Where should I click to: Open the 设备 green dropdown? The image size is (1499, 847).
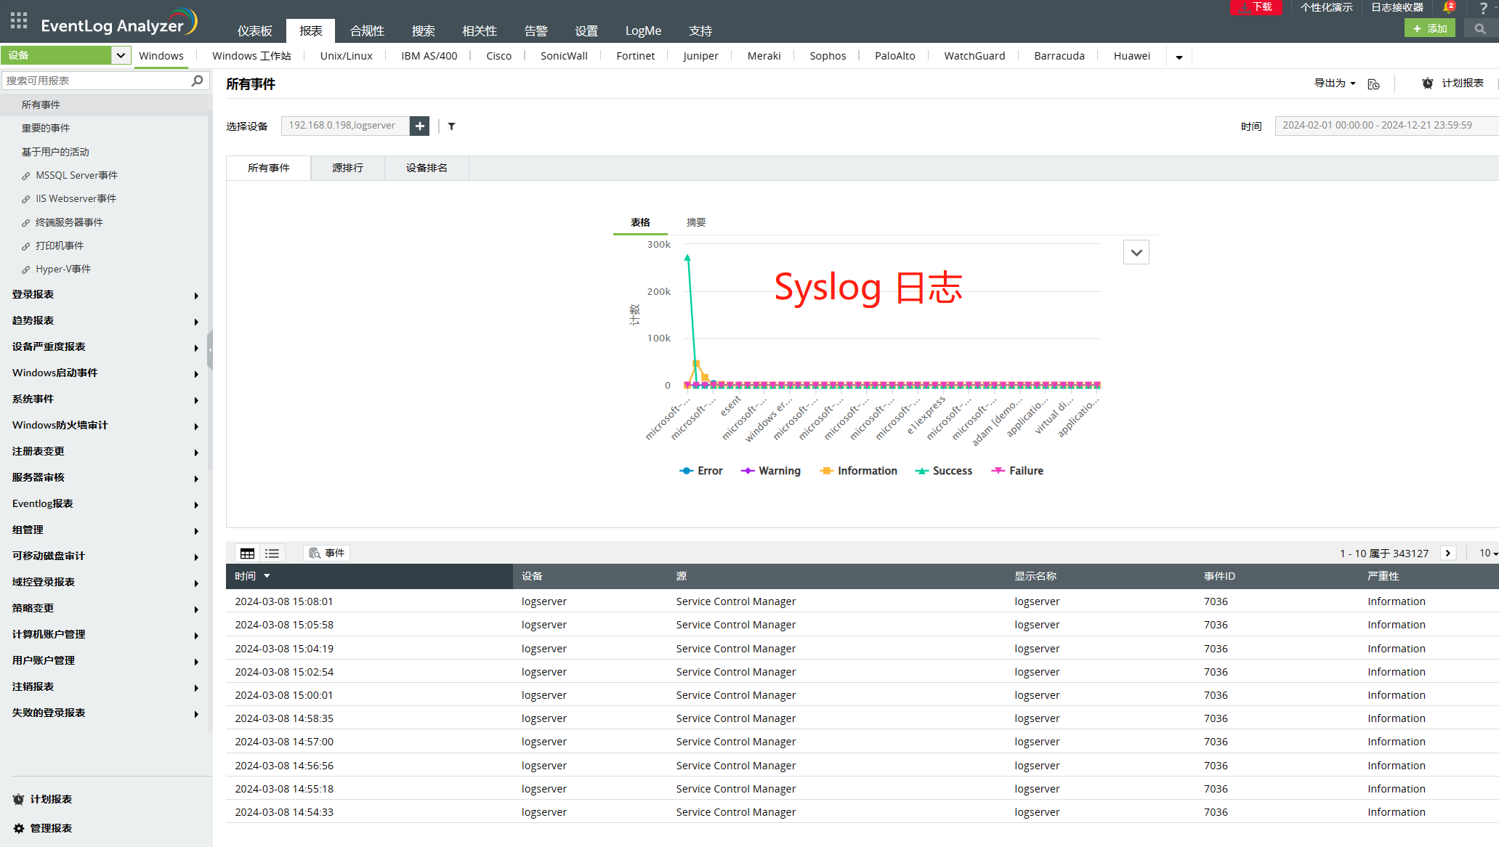pos(65,55)
